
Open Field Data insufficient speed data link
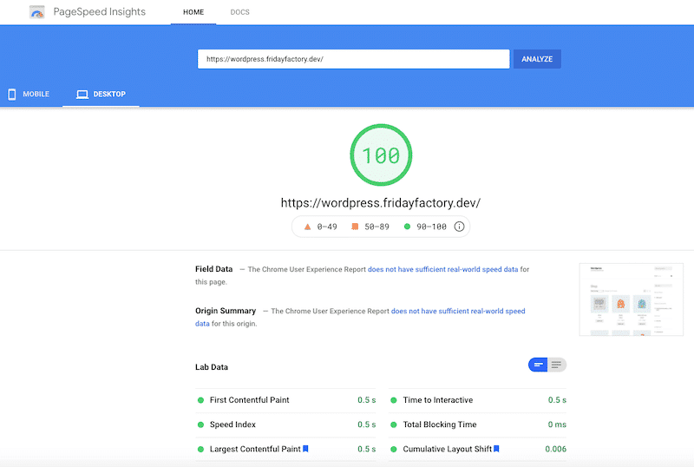point(442,269)
